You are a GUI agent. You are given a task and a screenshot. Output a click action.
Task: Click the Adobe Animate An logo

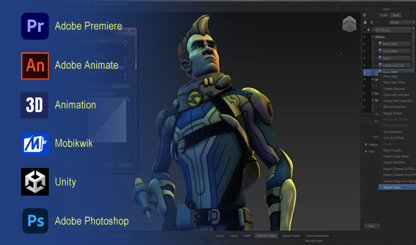click(x=35, y=66)
